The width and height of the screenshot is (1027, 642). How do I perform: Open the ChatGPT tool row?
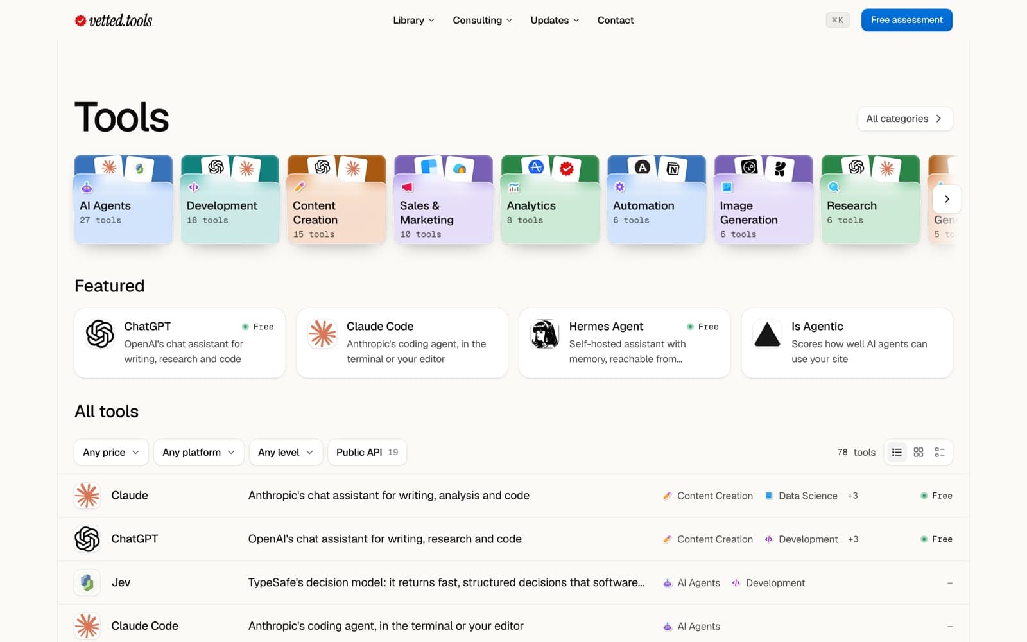513,539
